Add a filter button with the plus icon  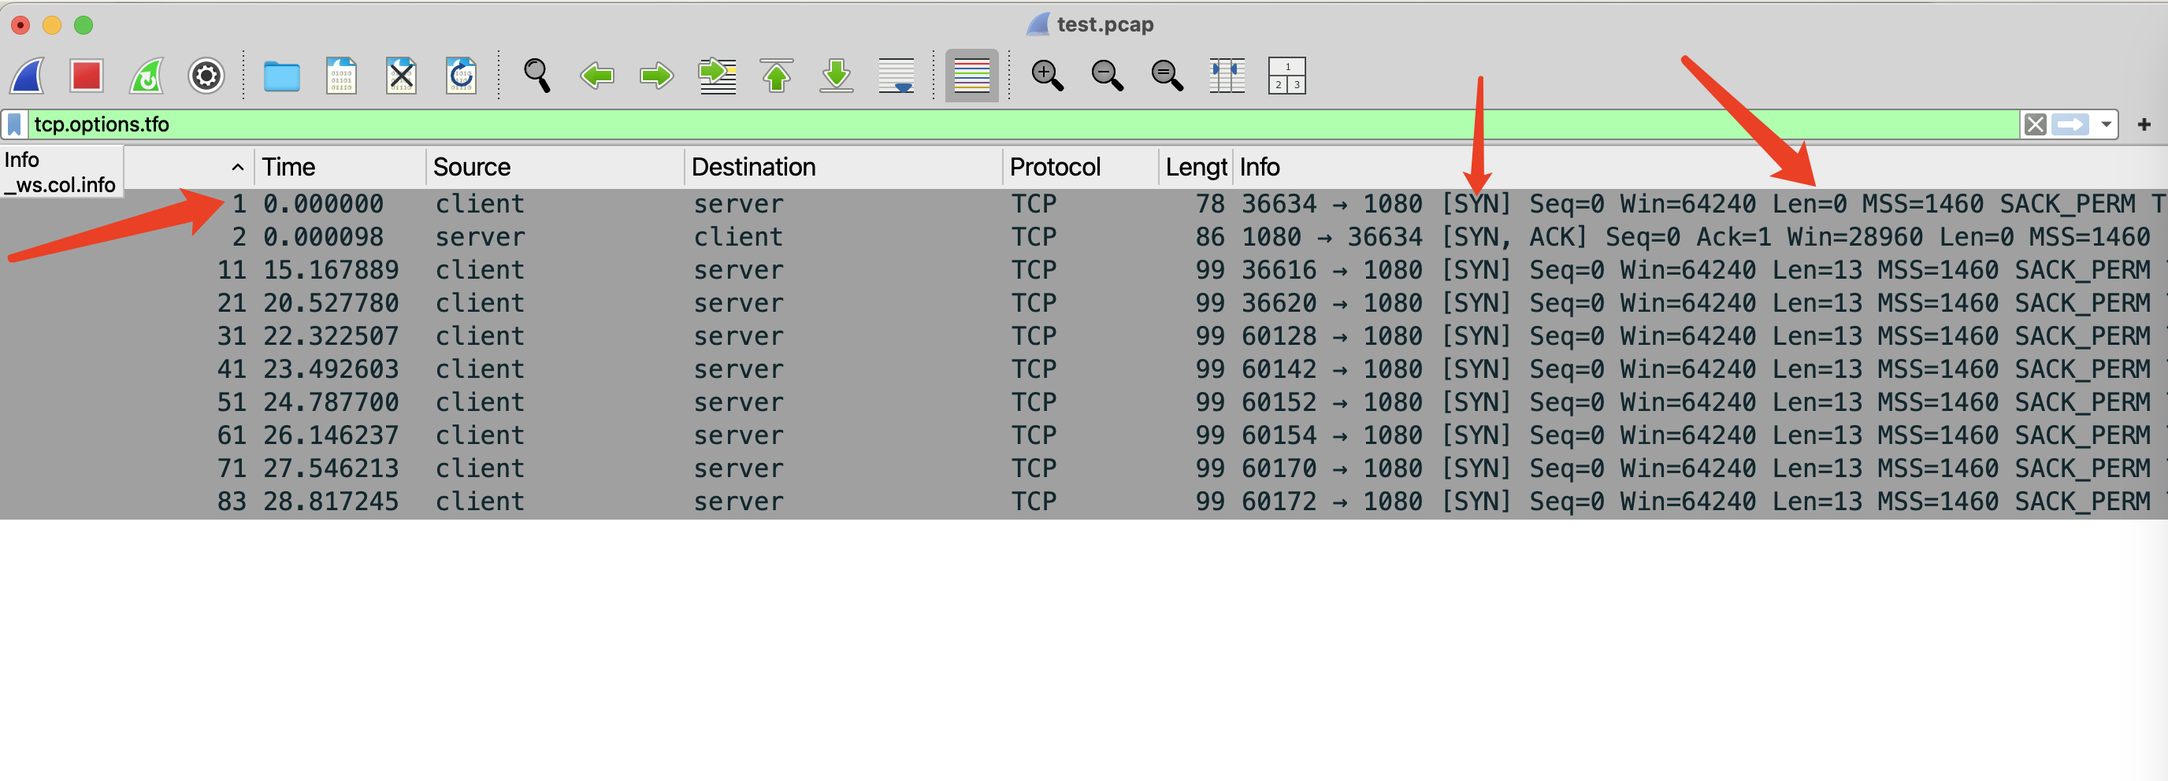(x=2144, y=125)
